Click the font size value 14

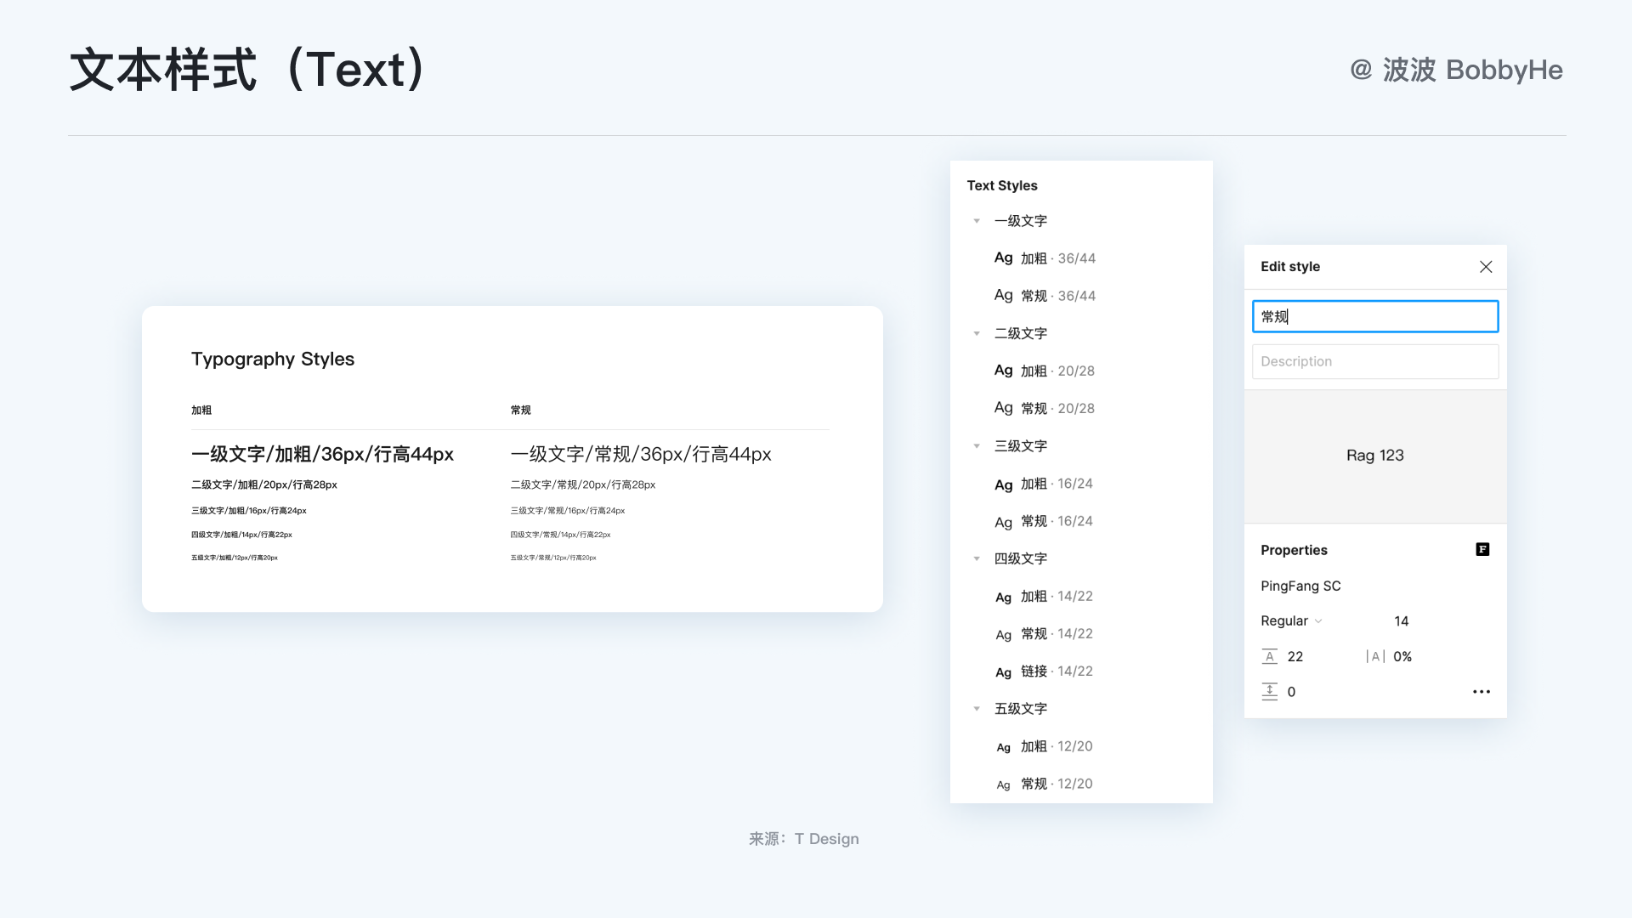point(1401,621)
